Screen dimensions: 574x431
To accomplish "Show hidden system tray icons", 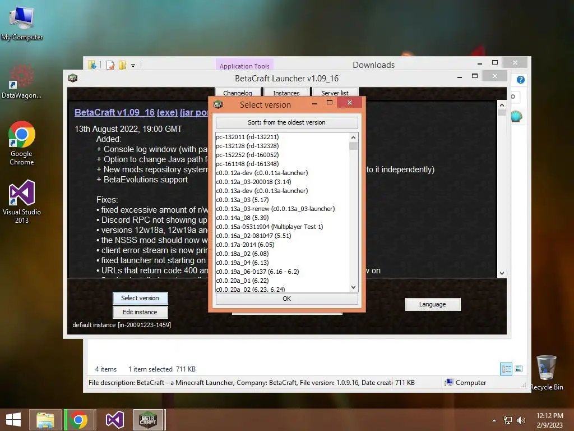I will tap(494, 420).
